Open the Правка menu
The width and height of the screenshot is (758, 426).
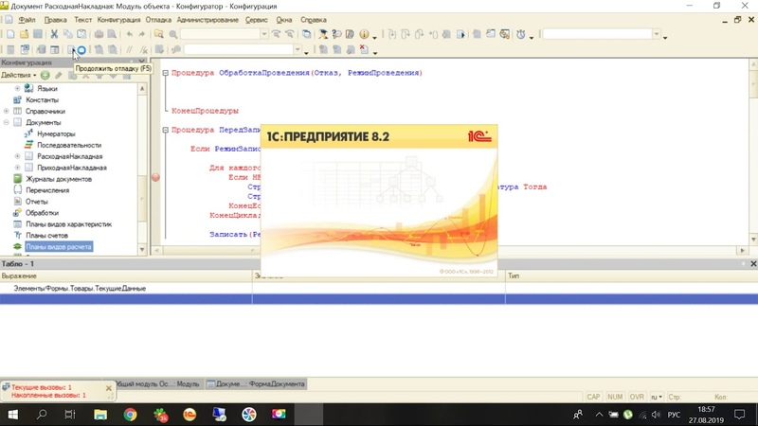[55, 20]
